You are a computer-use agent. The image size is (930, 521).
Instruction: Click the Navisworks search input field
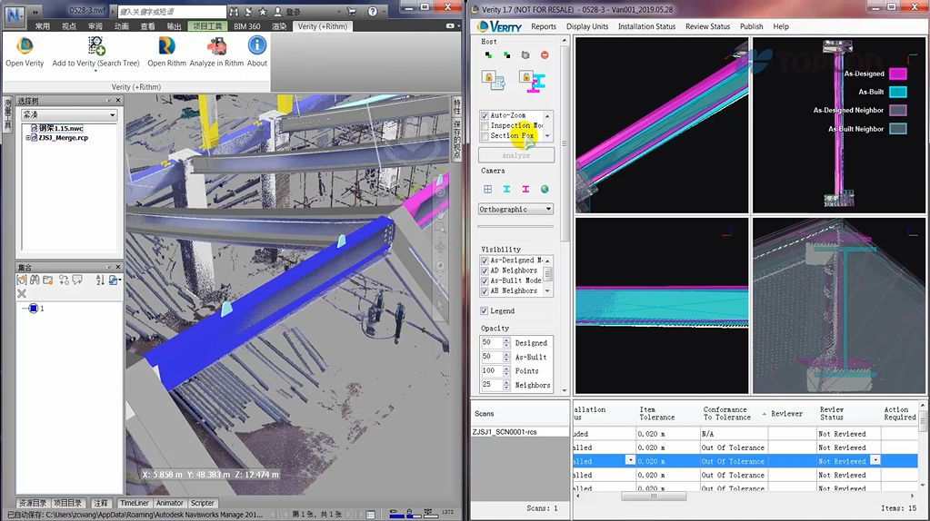(172, 11)
